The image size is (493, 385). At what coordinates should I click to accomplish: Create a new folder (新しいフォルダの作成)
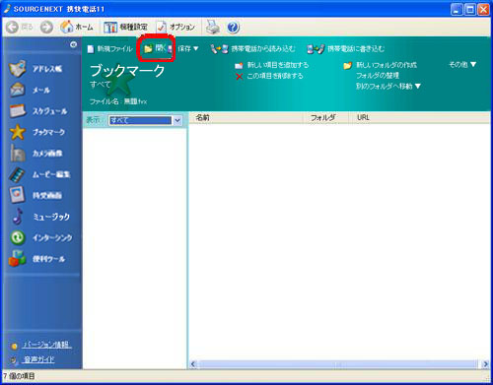(380, 65)
